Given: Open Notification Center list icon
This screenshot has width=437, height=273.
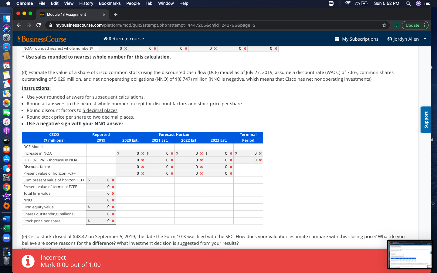Looking at the screenshot, I should (x=427, y=3).
